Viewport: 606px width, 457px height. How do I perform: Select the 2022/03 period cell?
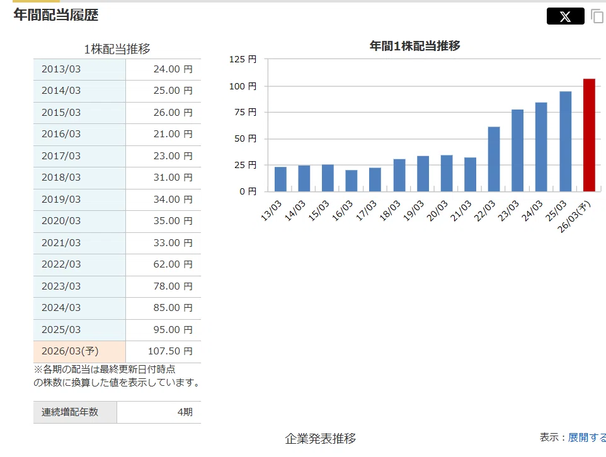pos(79,264)
